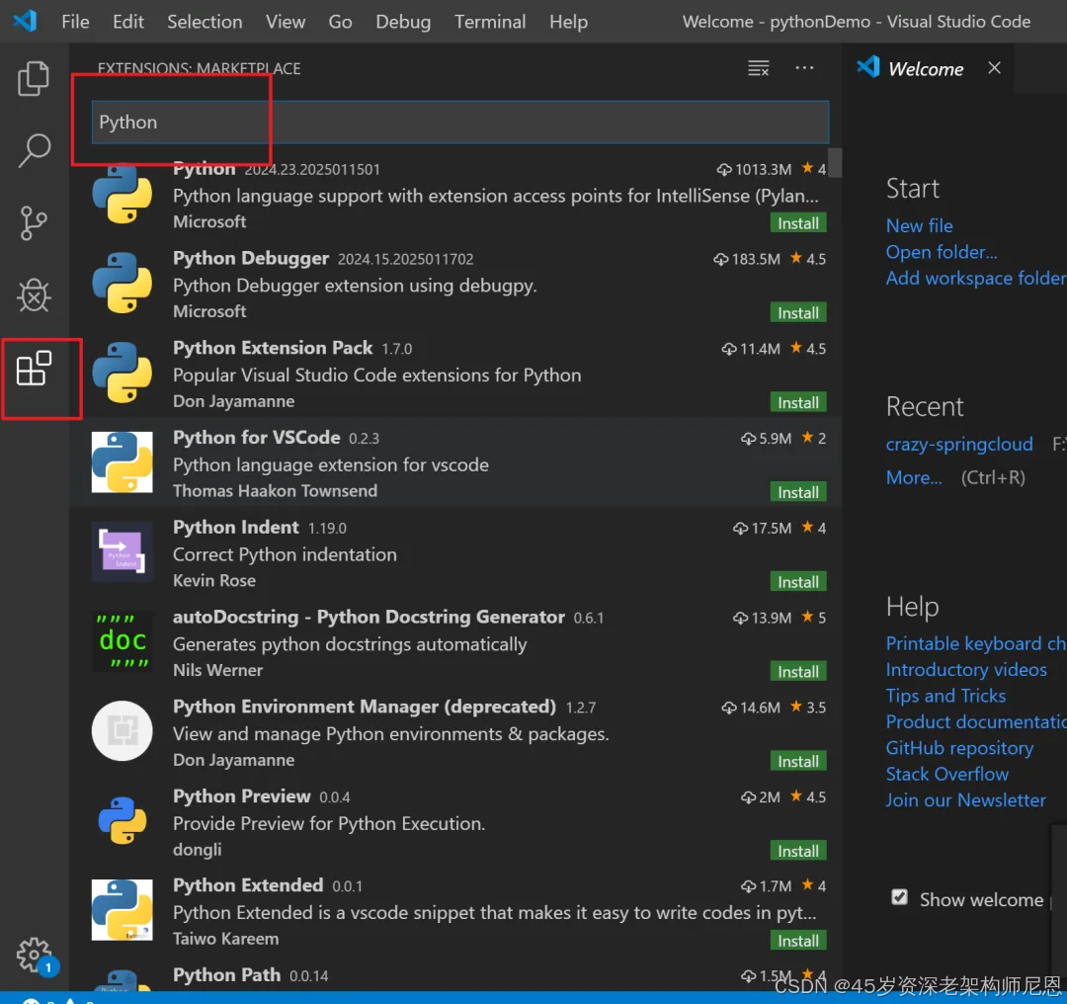Select the Python Indent extension title
This screenshot has height=1004, width=1067.
[x=235, y=527]
